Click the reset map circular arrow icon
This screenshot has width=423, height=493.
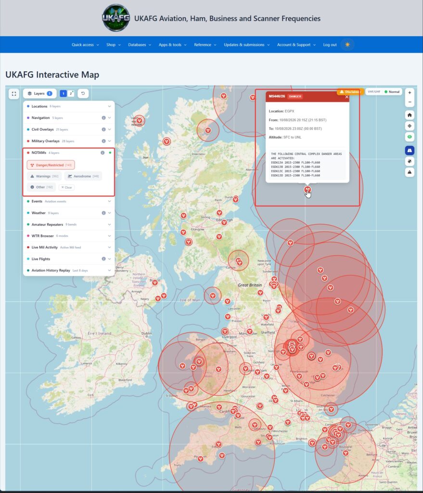pyautogui.click(x=83, y=93)
